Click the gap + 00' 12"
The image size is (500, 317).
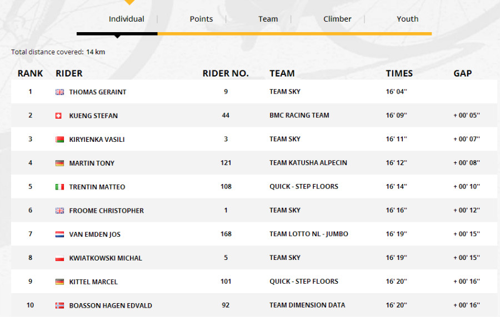click(467, 210)
